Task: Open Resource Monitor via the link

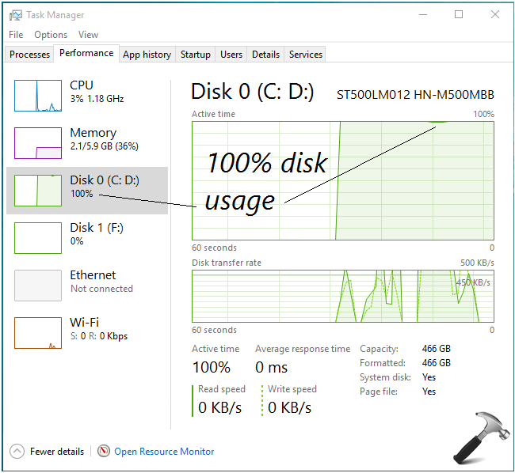Action: (164, 452)
